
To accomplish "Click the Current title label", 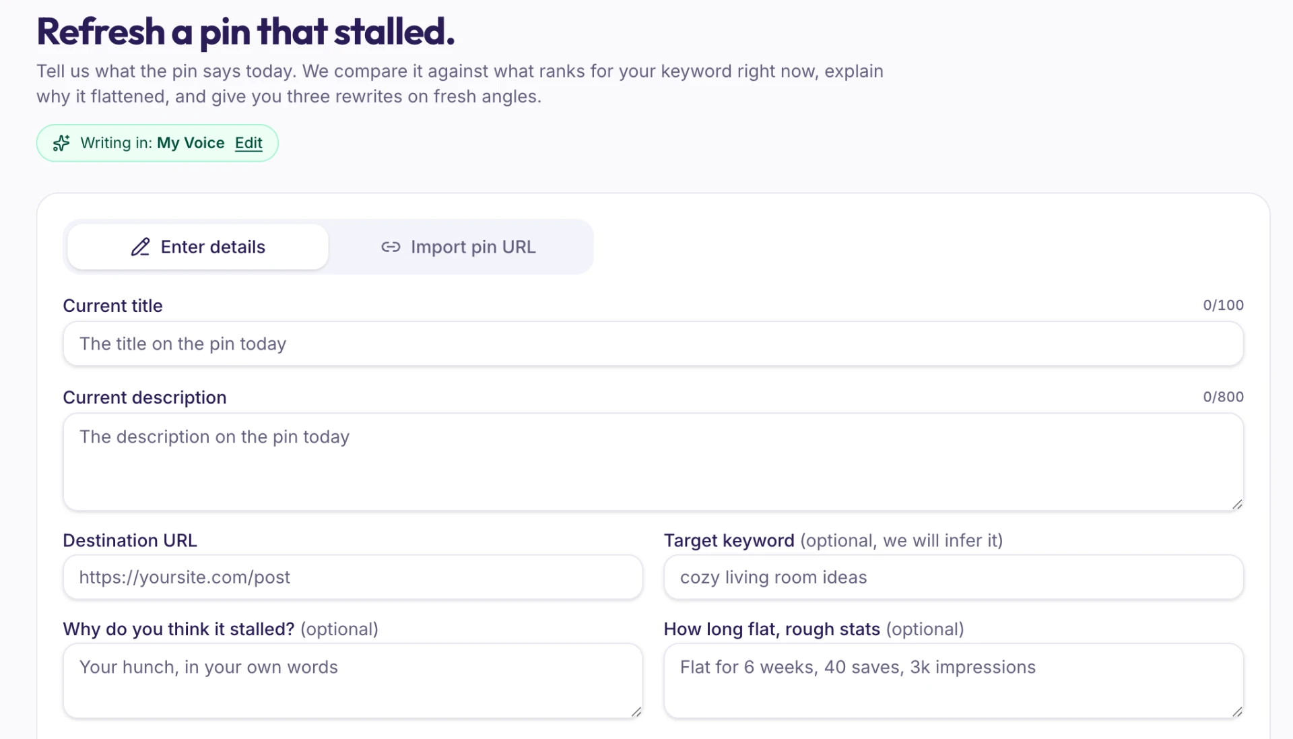I will pos(112,306).
